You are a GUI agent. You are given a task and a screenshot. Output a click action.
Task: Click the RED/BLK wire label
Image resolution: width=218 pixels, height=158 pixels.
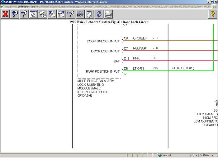click(140, 48)
